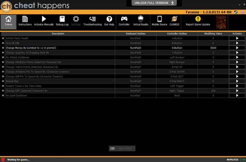Click Activate Manually toolbar button
This screenshot has height=162, width=246.
click(44, 21)
